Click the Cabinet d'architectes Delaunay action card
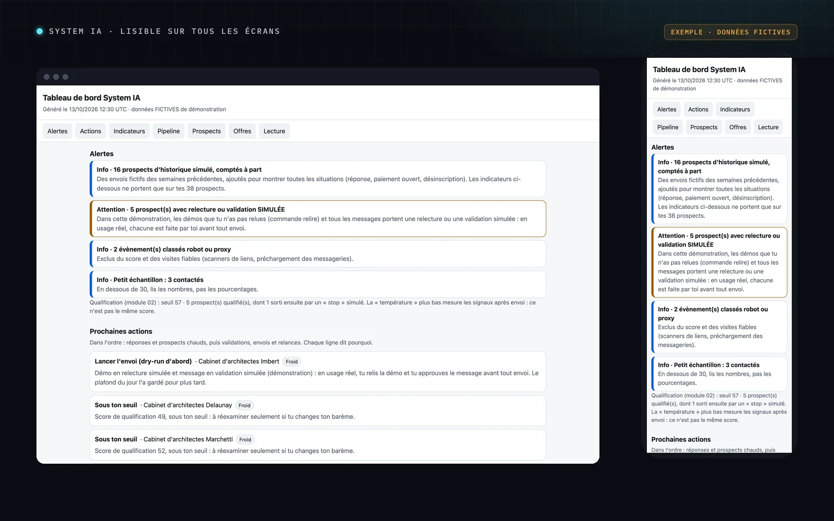The height and width of the screenshot is (521, 834). [x=318, y=411]
